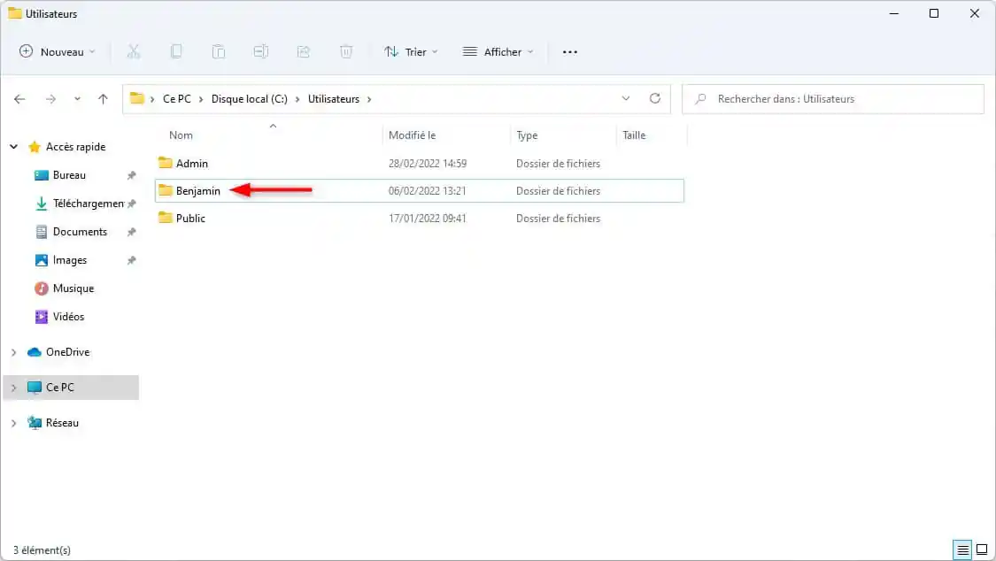Viewport: 996px width, 561px height.
Task: Expand address bar history dropdown
Action: click(626, 98)
